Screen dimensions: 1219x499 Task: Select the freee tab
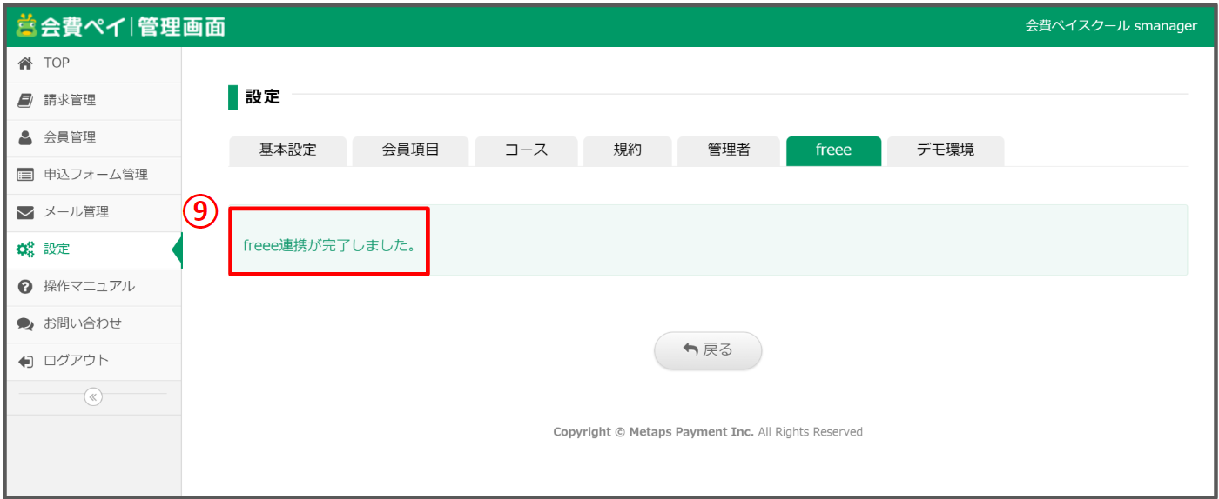click(x=833, y=150)
